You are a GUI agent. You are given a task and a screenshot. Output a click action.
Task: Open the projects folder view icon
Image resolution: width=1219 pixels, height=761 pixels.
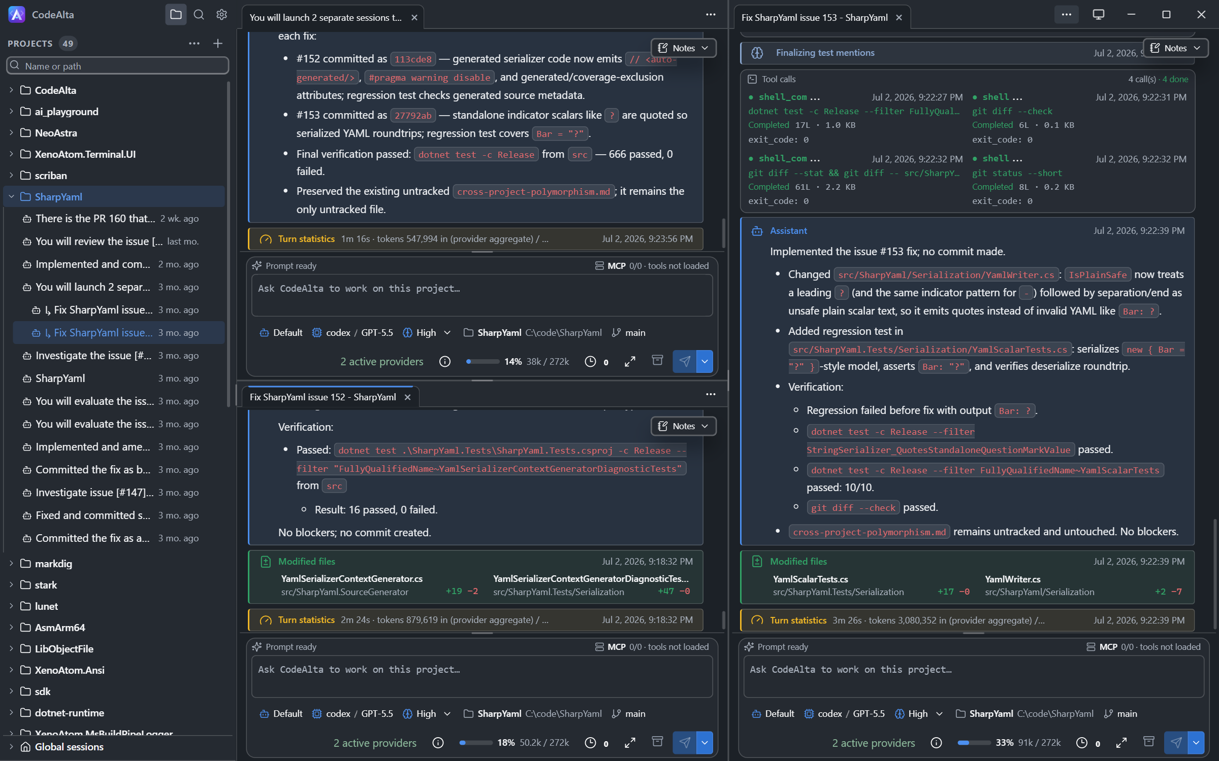pyautogui.click(x=176, y=15)
